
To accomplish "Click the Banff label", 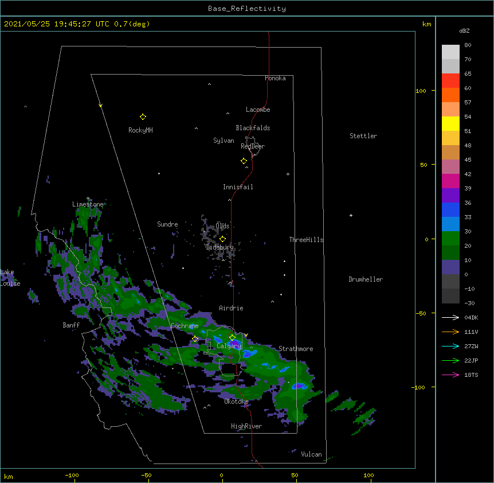I will coord(71,325).
